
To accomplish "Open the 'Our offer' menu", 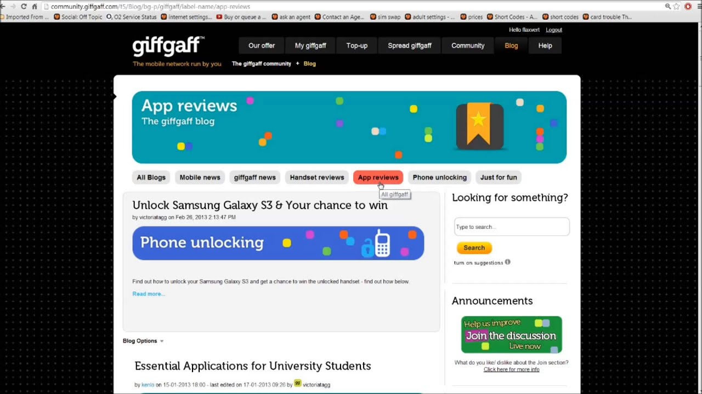I will [262, 45].
